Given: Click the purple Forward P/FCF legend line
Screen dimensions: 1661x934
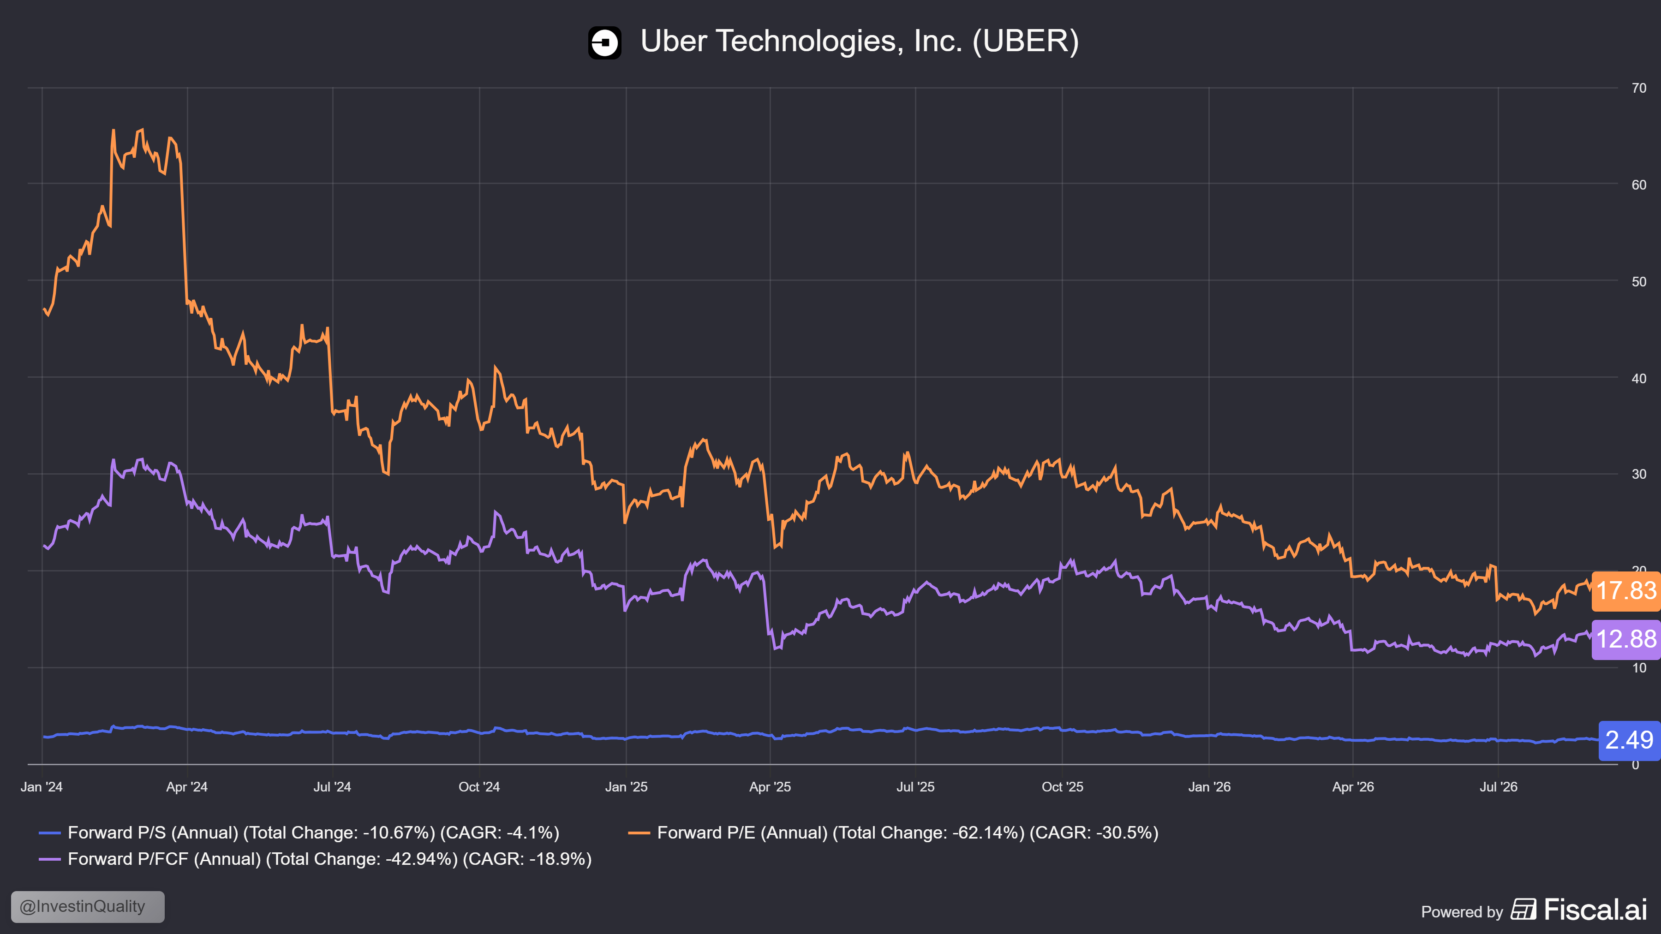Looking at the screenshot, I should (x=50, y=859).
